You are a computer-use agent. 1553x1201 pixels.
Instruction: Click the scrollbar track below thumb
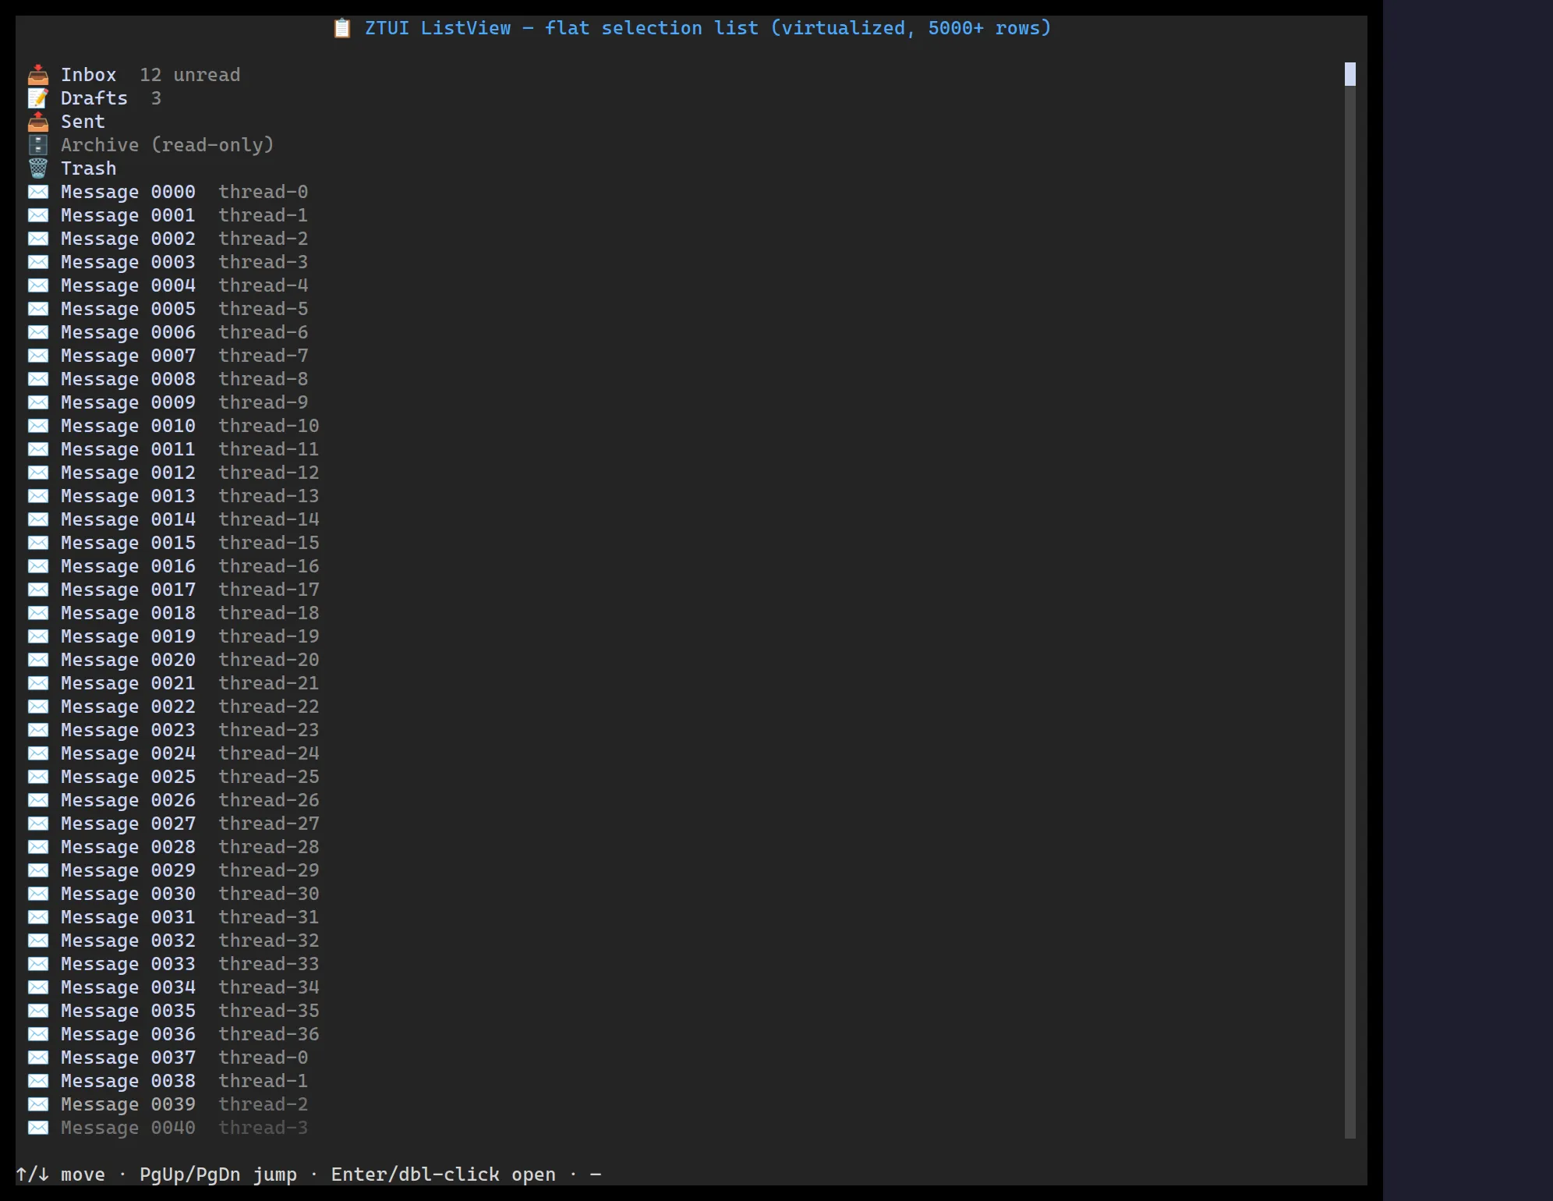1350,612
